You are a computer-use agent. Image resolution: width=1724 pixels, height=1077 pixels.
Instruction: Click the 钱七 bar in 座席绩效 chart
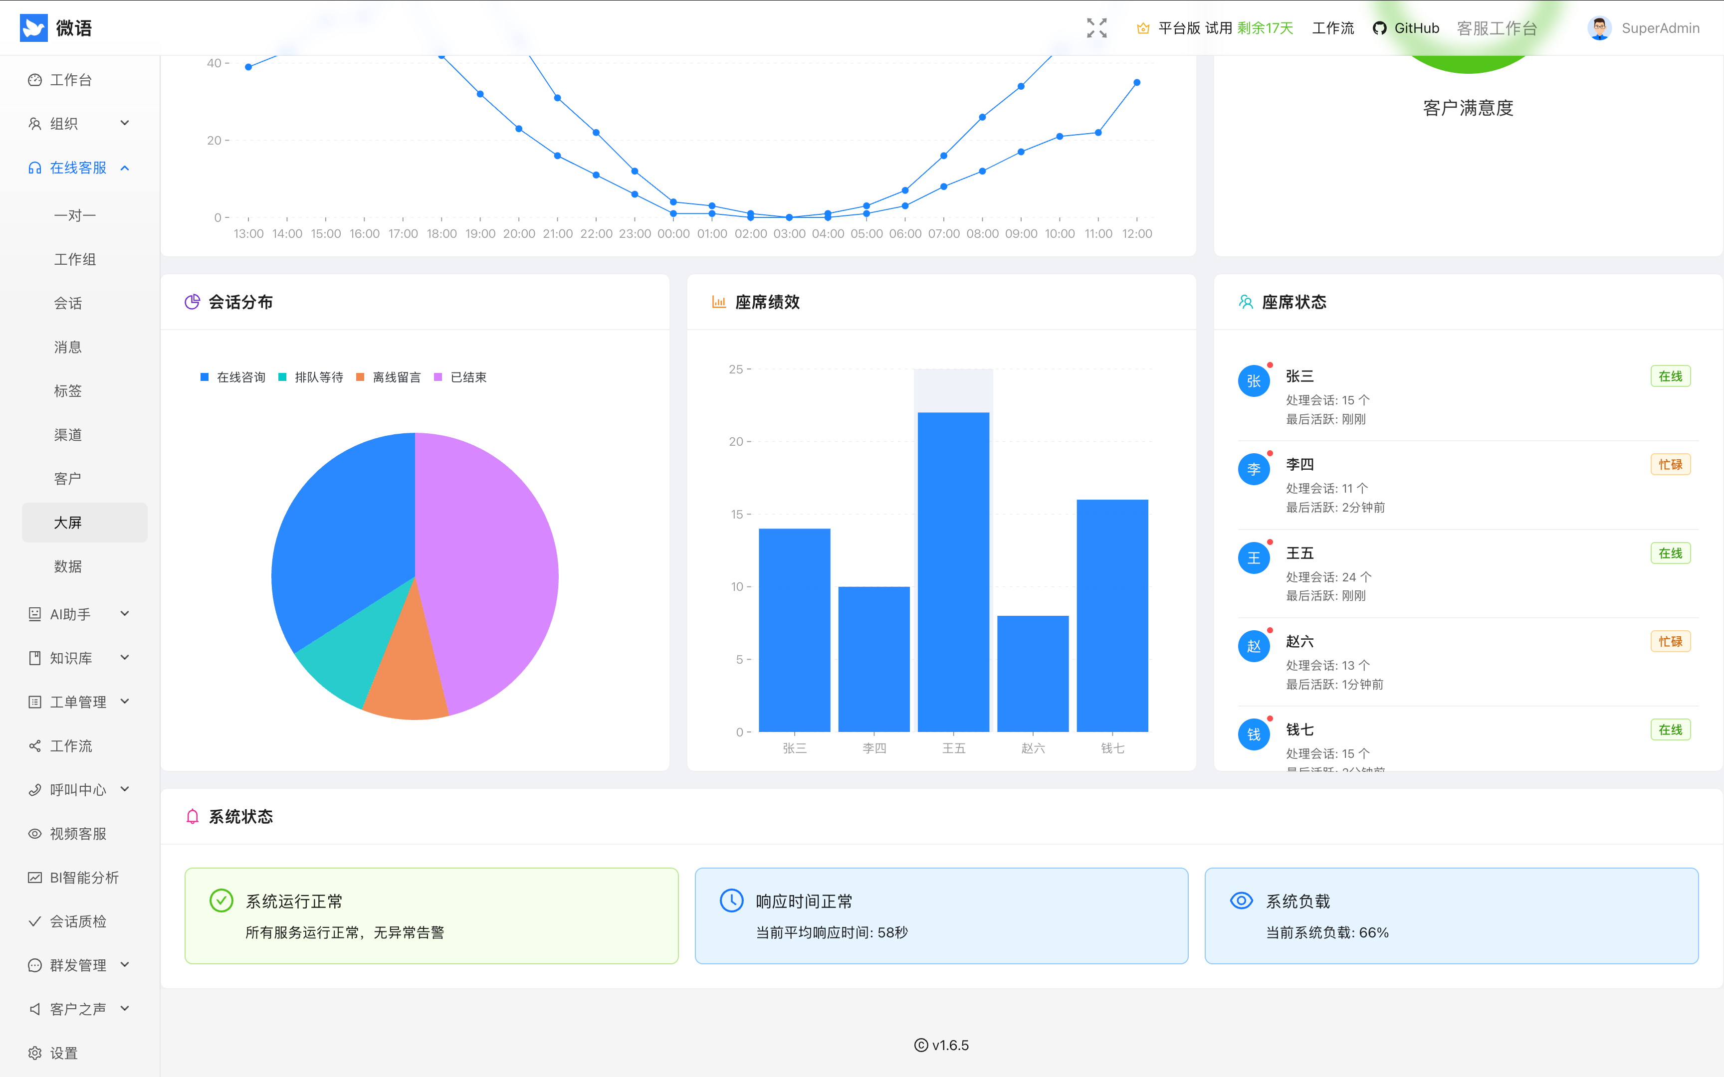pyautogui.click(x=1112, y=615)
